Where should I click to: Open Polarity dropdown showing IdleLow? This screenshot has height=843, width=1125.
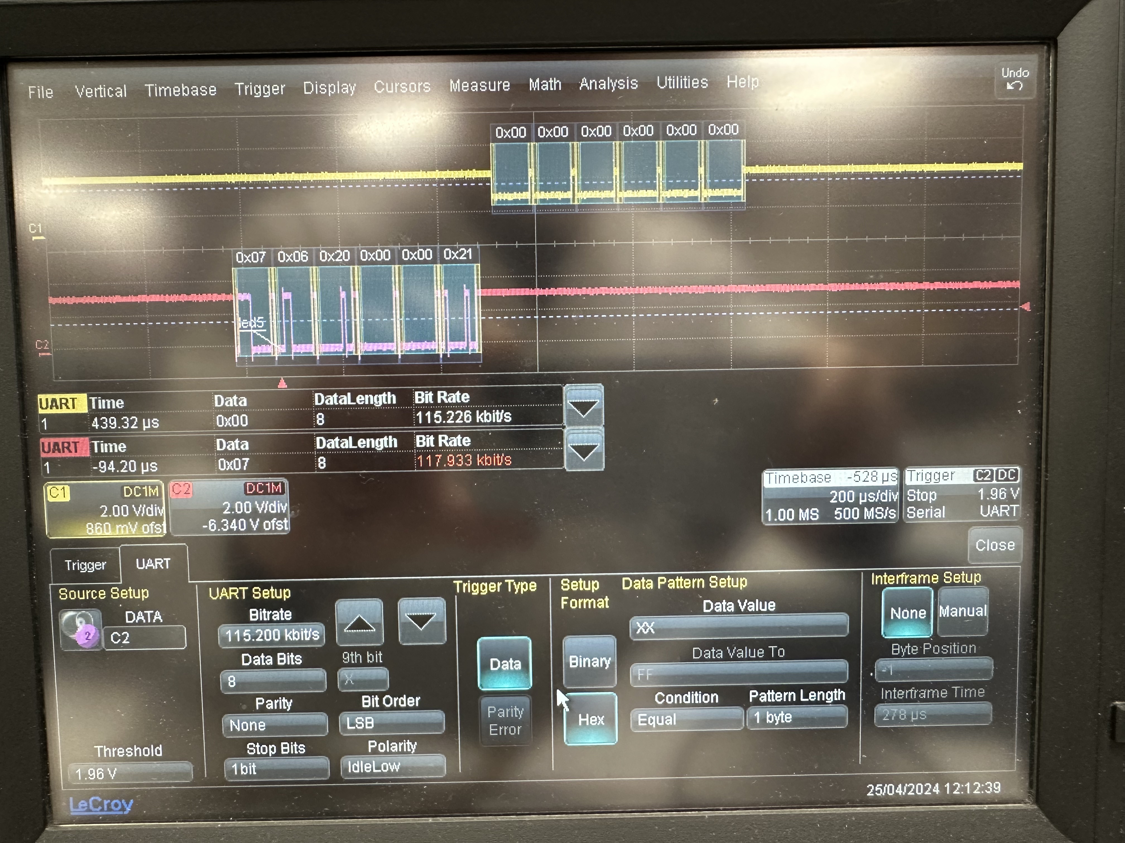(393, 766)
